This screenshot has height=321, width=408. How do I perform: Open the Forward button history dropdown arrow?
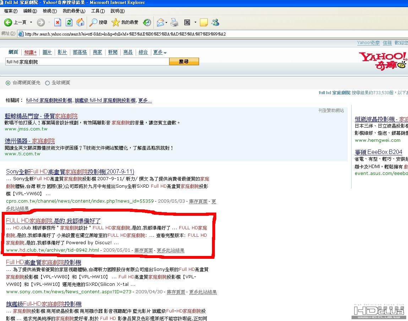(x=49, y=22)
